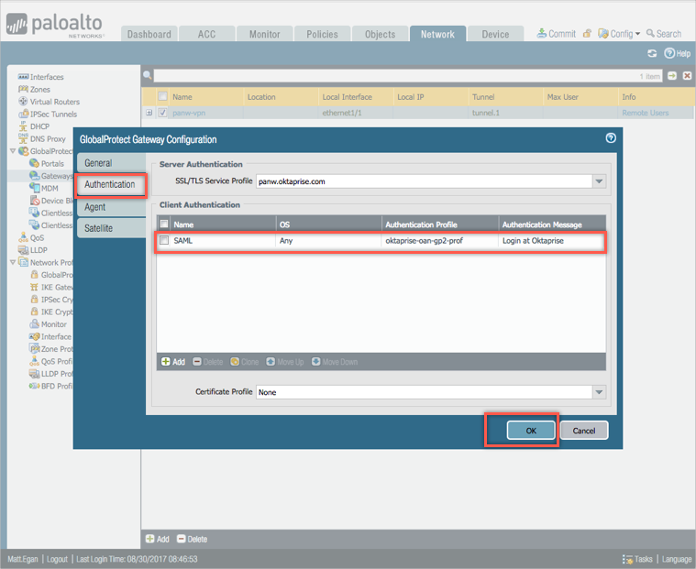The image size is (696, 569).
Task: Toggle the select-all checkbox in Client Authentication header
Action: point(165,224)
